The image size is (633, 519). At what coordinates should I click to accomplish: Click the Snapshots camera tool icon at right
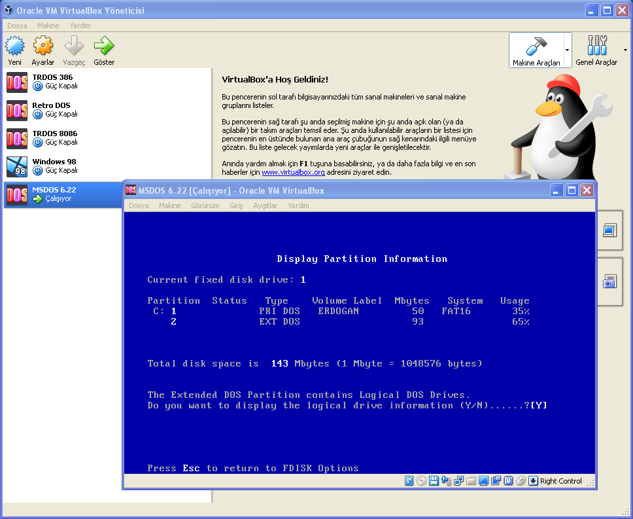[x=609, y=281]
